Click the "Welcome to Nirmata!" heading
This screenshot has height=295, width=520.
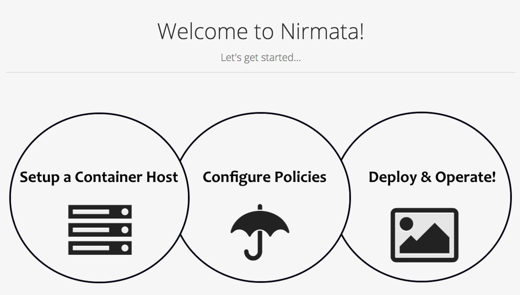[x=261, y=31]
